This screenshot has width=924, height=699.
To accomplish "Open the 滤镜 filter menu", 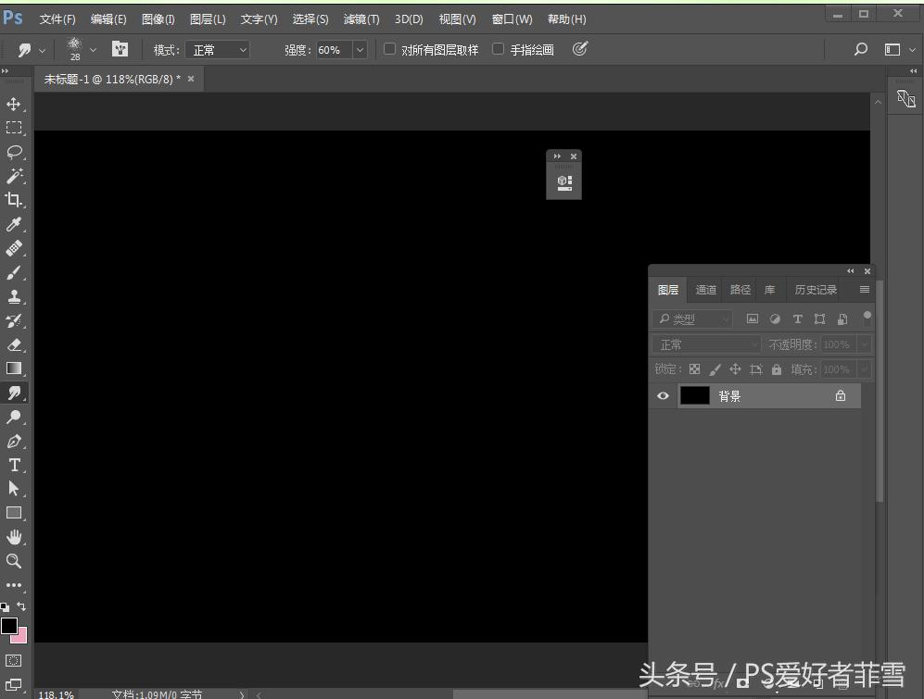I will (361, 19).
